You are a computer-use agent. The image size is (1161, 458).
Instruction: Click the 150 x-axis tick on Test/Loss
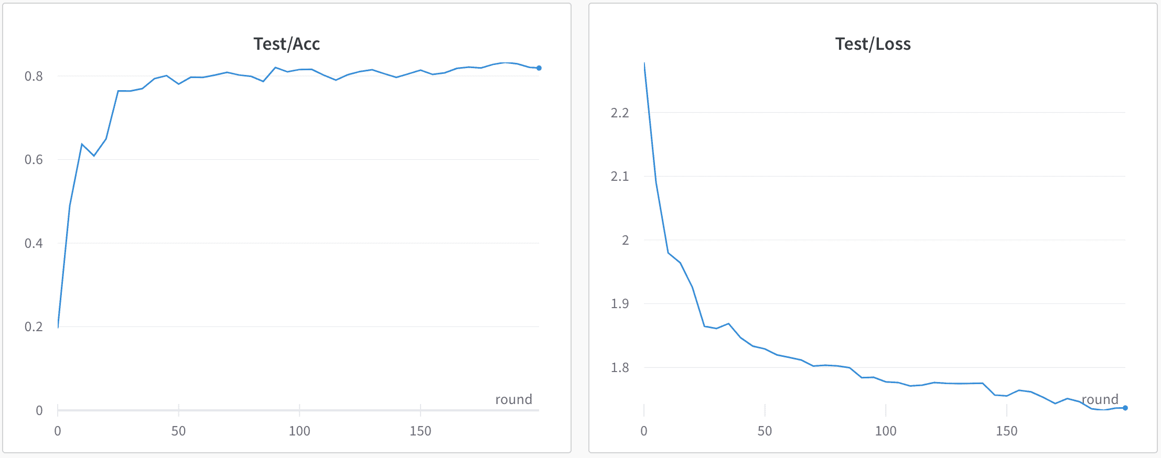click(1007, 431)
